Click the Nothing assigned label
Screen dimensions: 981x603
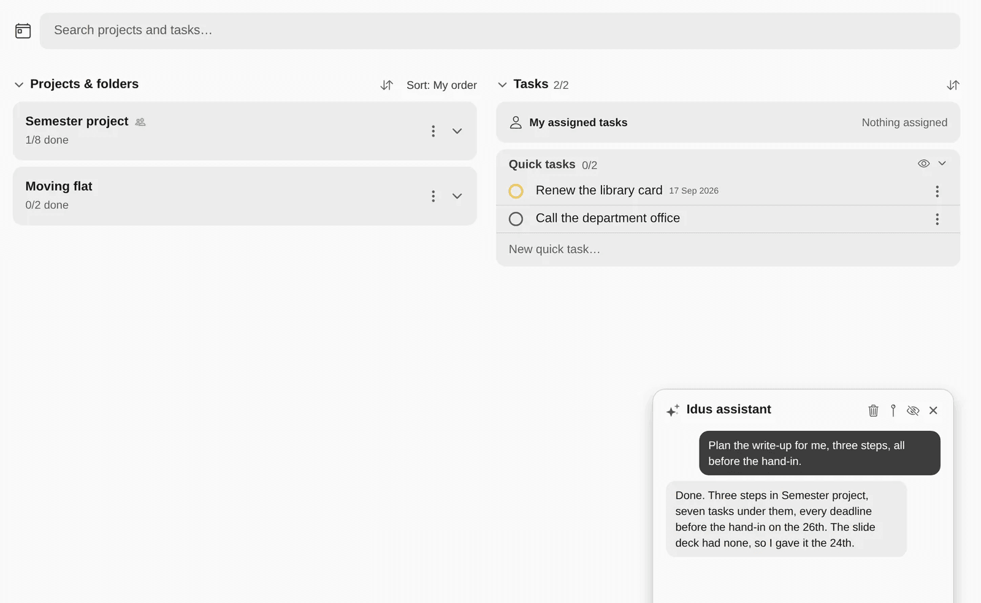click(904, 123)
